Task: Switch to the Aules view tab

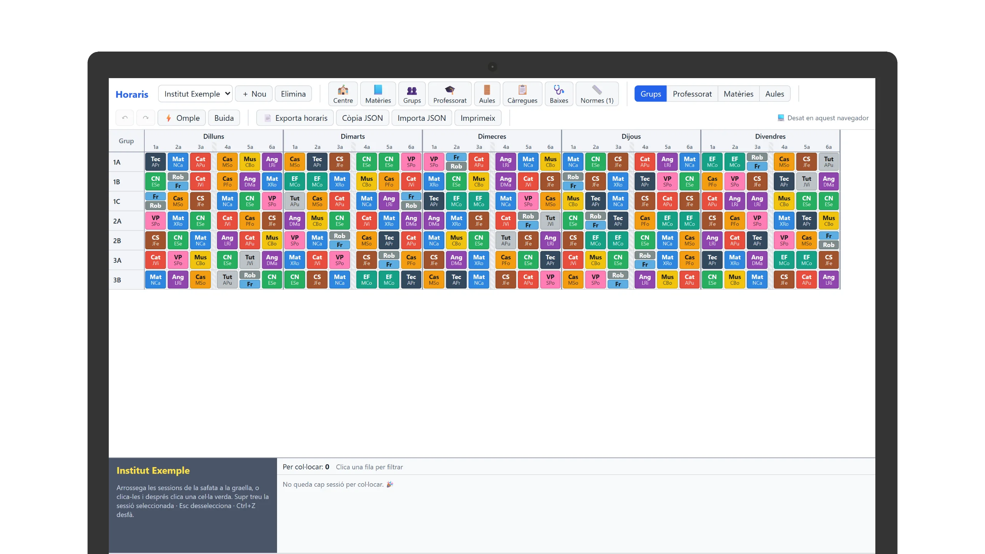Action: point(775,94)
